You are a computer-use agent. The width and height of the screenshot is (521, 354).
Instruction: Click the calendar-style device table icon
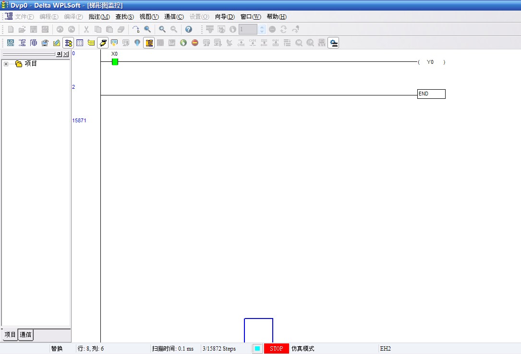point(80,43)
